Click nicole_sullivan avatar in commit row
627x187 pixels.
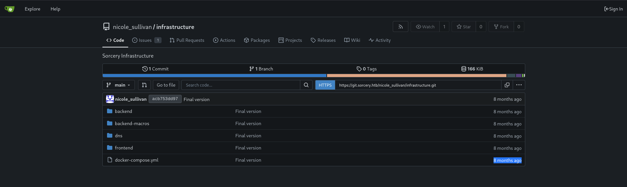pos(110,99)
